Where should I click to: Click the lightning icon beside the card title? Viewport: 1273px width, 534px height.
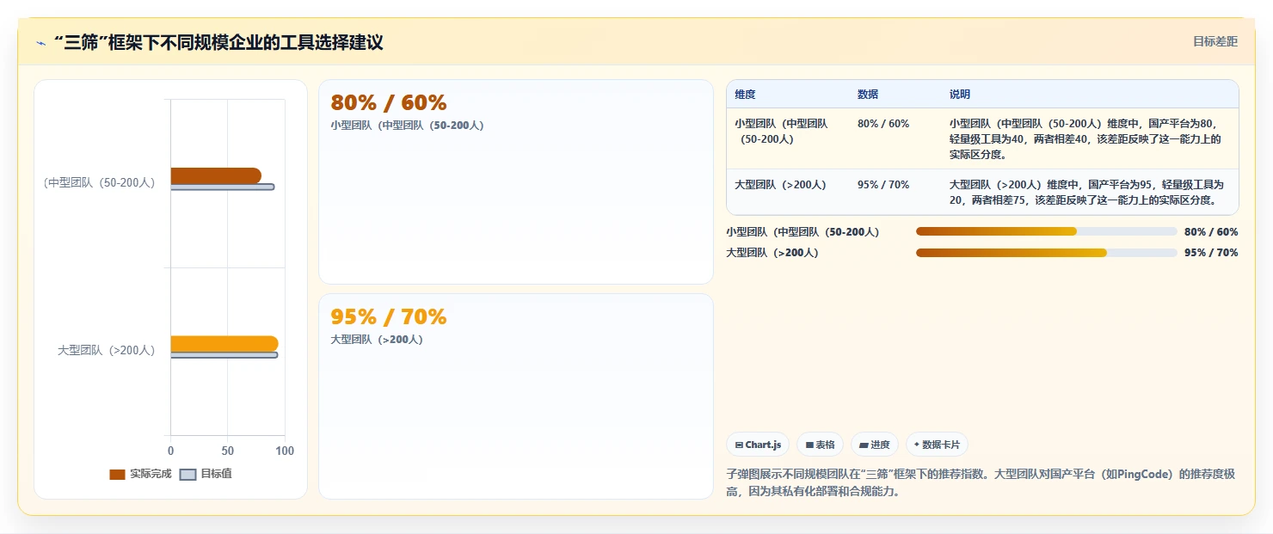pos(40,43)
